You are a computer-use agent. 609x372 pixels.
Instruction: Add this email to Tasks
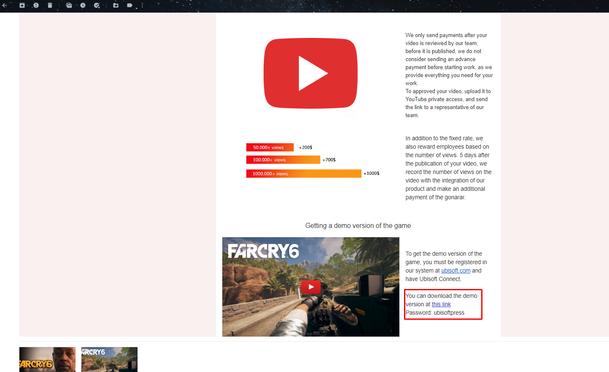pyautogui.click(x=97, y=5)
